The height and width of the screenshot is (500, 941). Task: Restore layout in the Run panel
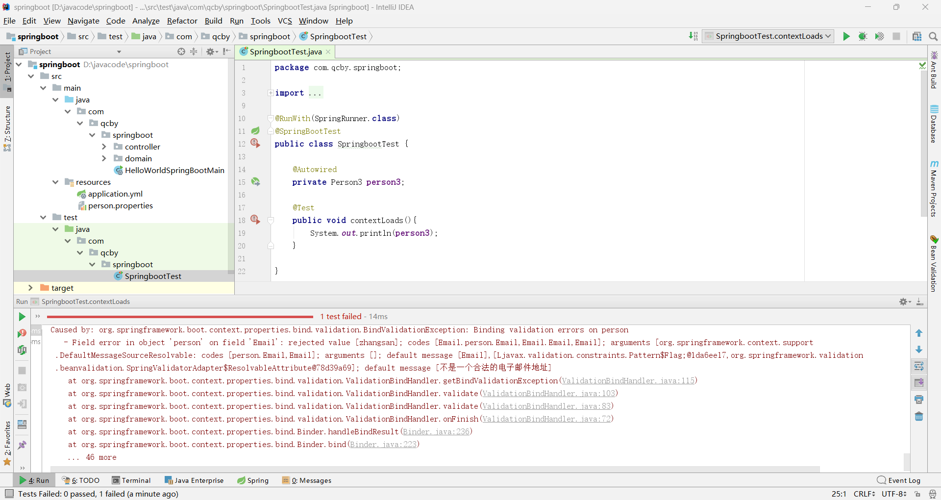[22, 425]
